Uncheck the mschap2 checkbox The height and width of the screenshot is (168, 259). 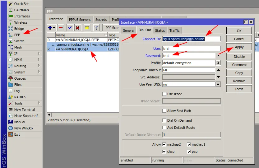[x=164, y=144]
